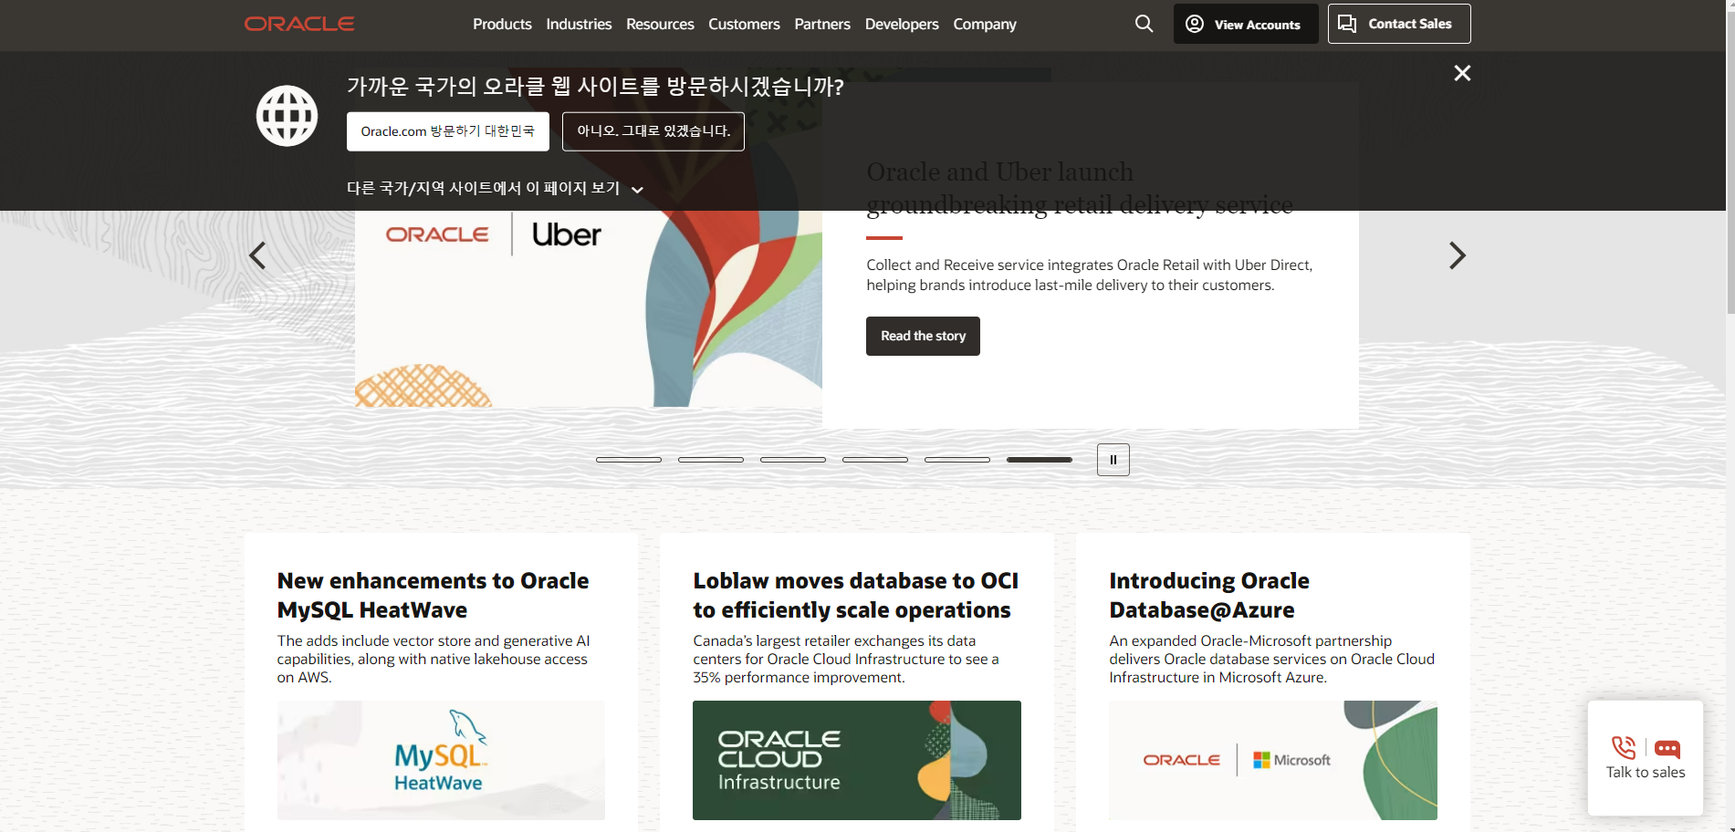
Task: Click text about Canada's largest retailer
Action: (846, 659)
